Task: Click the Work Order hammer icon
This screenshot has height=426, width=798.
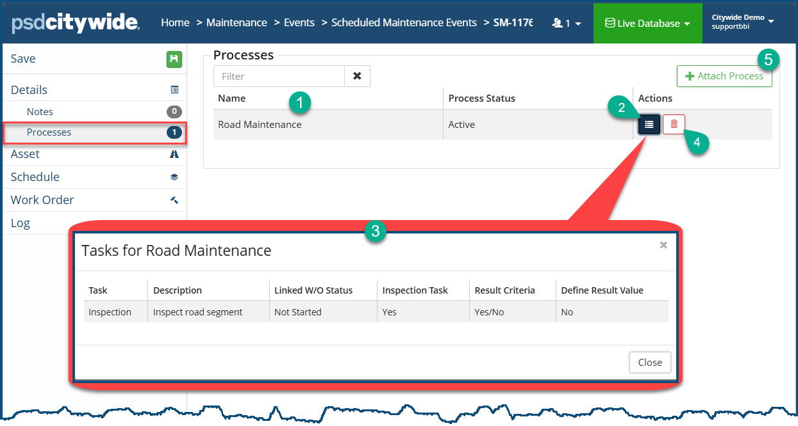Action: tap(174, 200)
